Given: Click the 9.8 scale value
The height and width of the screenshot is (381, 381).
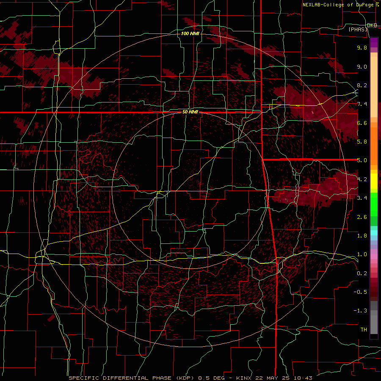Looking at the screenshot, I should pos(362,47).
